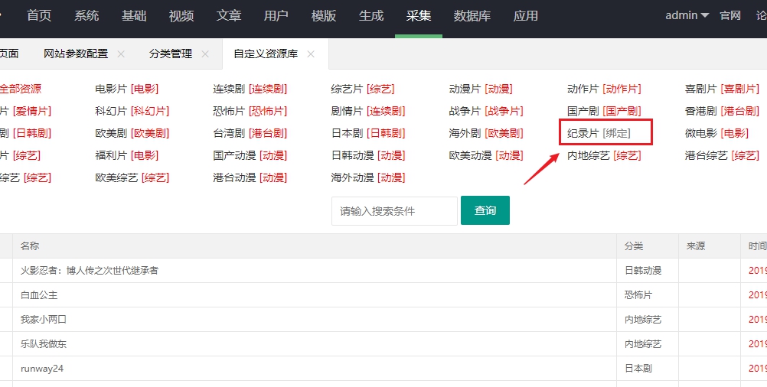Focus the 请输入搜索条件 search field
767x387 pixels.
tap(394, 211)
